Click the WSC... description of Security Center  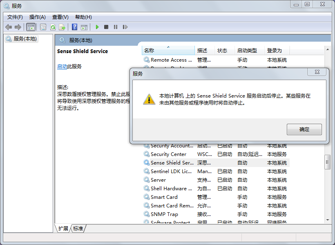click(204, 154)
